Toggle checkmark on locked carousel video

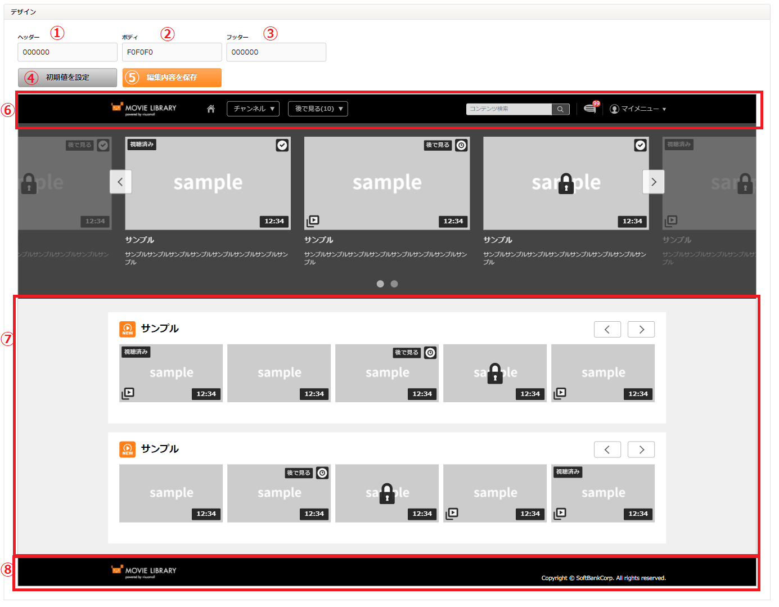[x=640, y=145]
